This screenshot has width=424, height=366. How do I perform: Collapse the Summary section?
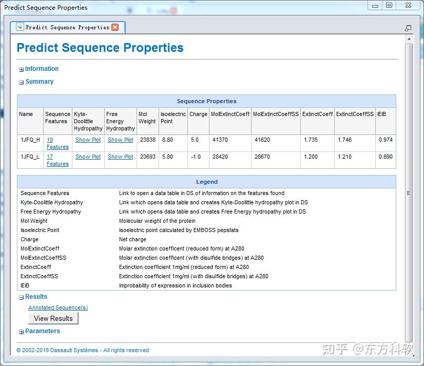pos(21,82)
